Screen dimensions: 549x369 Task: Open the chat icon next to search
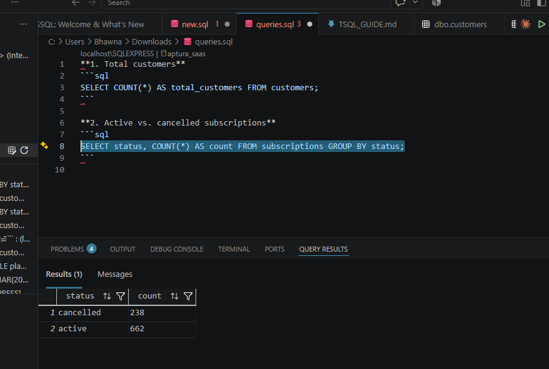click(400, 3)
